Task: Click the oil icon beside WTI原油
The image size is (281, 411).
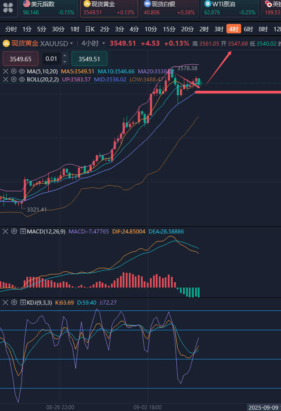Action: [x=208, y=4]
